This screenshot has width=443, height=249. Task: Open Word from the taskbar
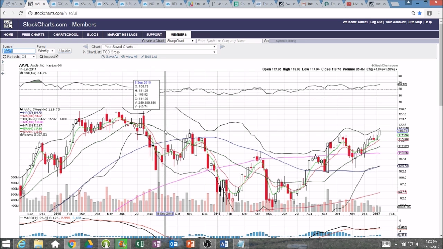(224, 244)
